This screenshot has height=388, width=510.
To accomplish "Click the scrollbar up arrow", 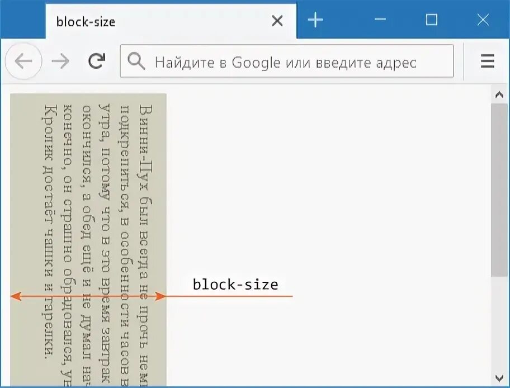I will pos(499,94).
